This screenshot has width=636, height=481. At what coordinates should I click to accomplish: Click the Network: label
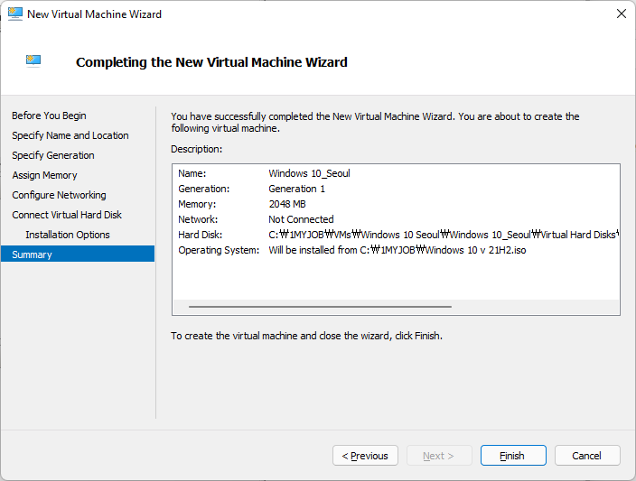coord(198,219)
